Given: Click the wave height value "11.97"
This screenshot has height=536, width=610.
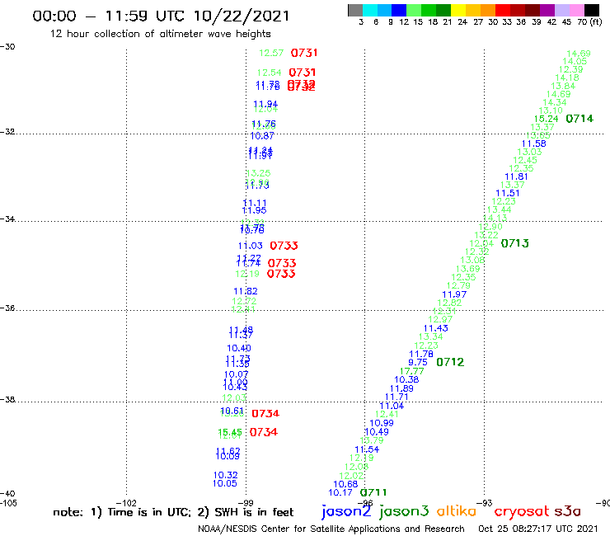Looking at the screenshot, I should click(454, 294).
